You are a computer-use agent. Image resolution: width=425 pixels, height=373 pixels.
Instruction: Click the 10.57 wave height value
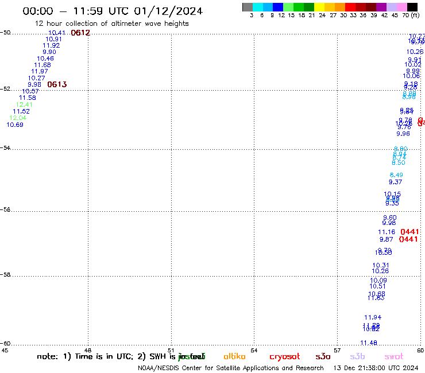coord(30,91)
